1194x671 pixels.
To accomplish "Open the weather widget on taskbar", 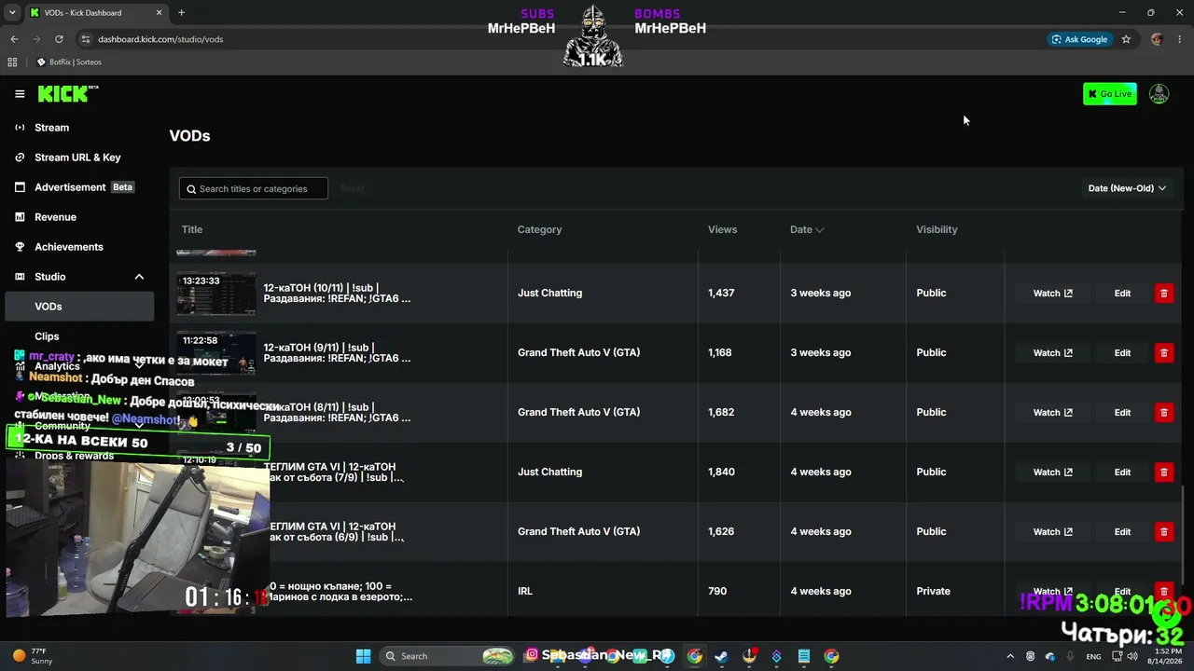I will [32, 656].
